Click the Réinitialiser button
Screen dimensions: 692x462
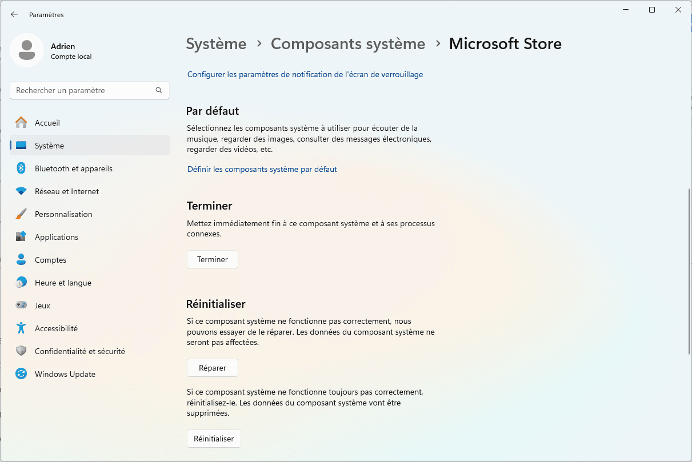(x=214, y=439)
